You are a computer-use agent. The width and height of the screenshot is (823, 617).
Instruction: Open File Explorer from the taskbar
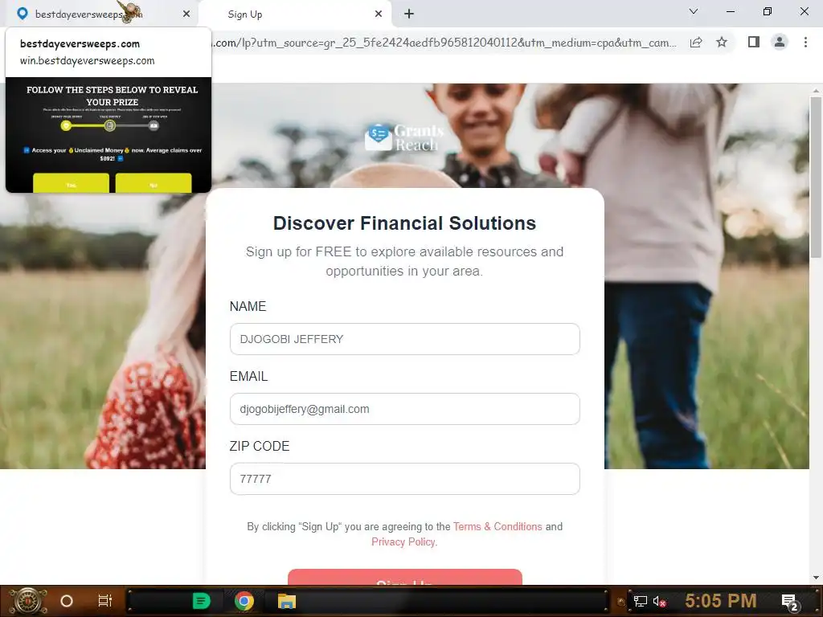coord(287,601)
